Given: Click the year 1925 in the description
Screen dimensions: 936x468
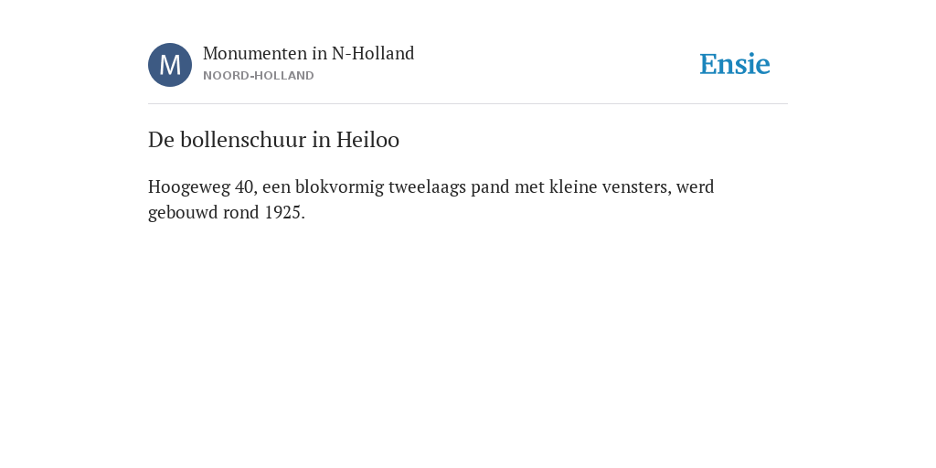Looking at the screenshot, I should coord(283,212).
